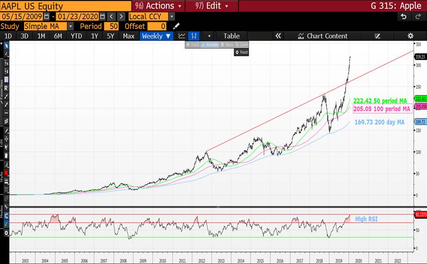Screen dimensions: 427x264
Task: Click the 205.05 100 period MA label
Action: [382, 109]
